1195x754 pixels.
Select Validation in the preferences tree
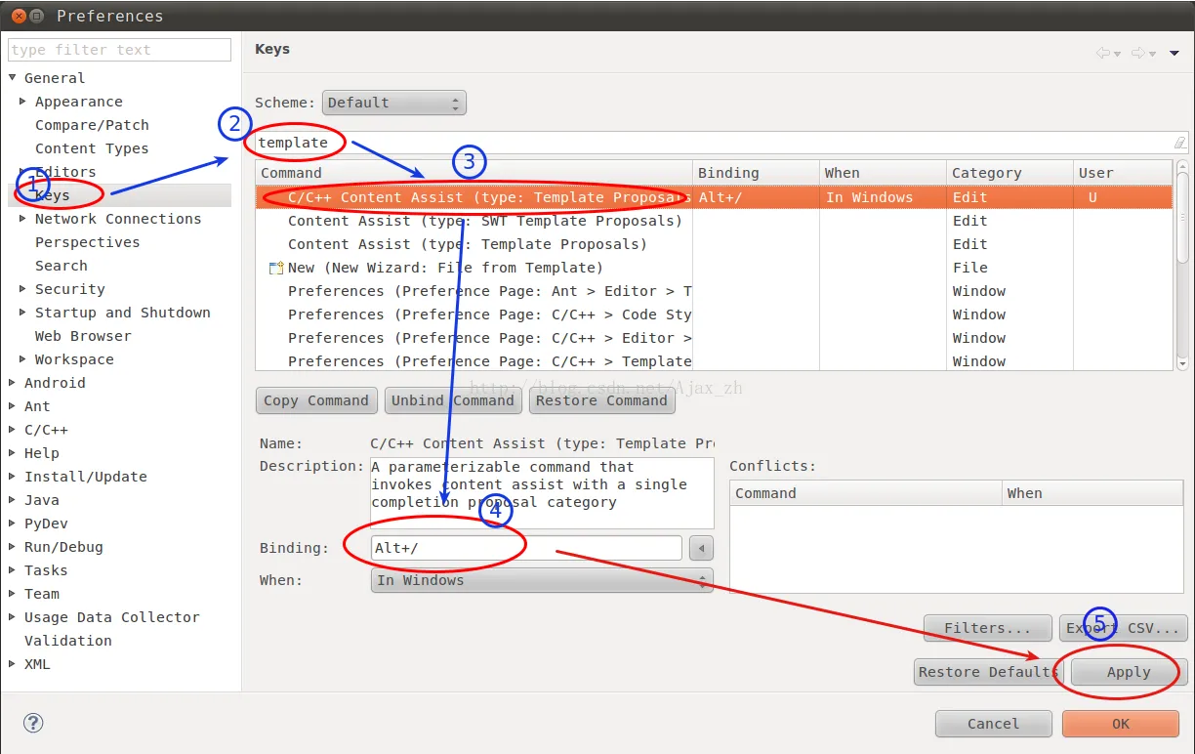pyautogui.click(x=68, y=641)
